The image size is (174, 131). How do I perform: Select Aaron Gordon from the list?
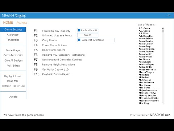pos(146,44)
